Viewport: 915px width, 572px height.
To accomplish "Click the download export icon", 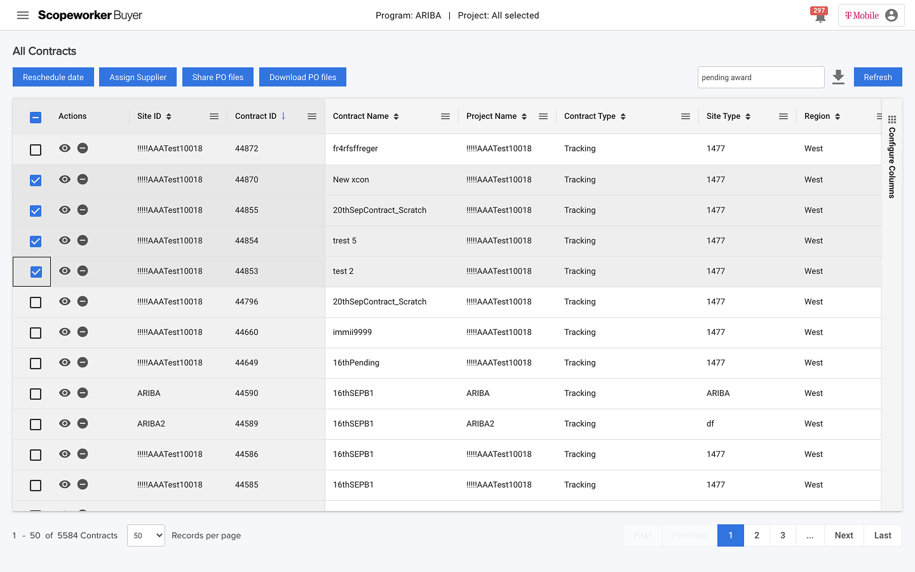I will [x=839, y=77].
